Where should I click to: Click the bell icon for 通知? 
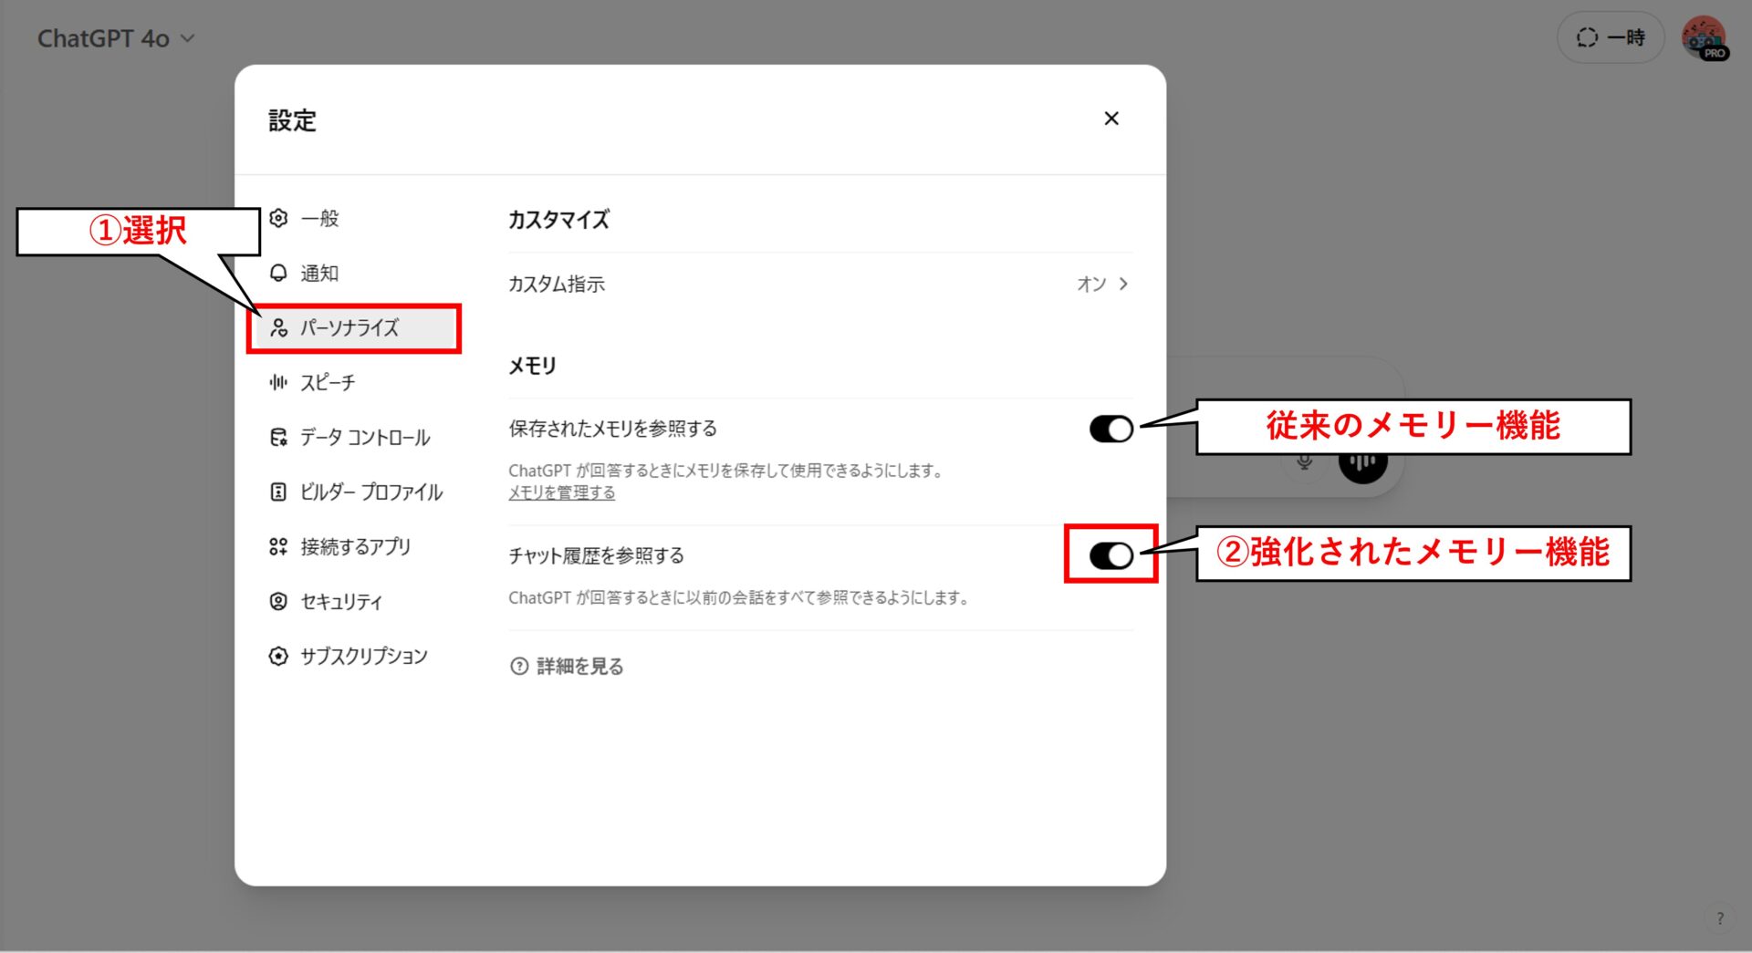click(x=278, y=273)
